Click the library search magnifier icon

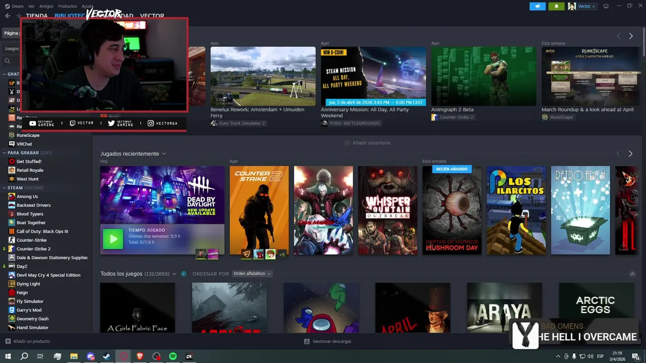[8, 61]
